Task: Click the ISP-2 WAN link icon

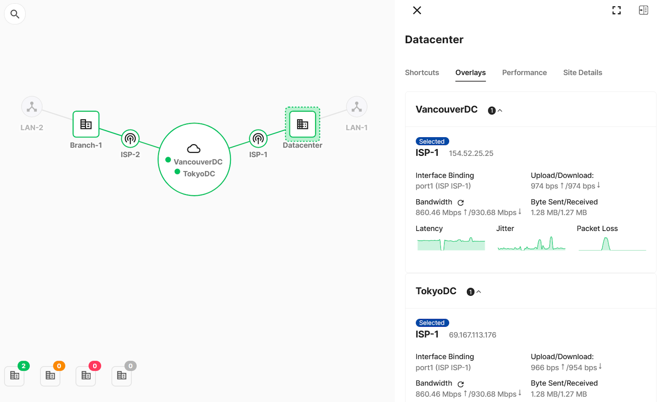Action: pos(130,139)
